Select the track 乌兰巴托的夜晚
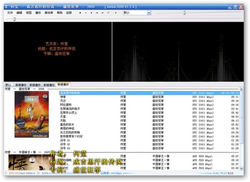 pyautogui.click(x=149, y=133)
